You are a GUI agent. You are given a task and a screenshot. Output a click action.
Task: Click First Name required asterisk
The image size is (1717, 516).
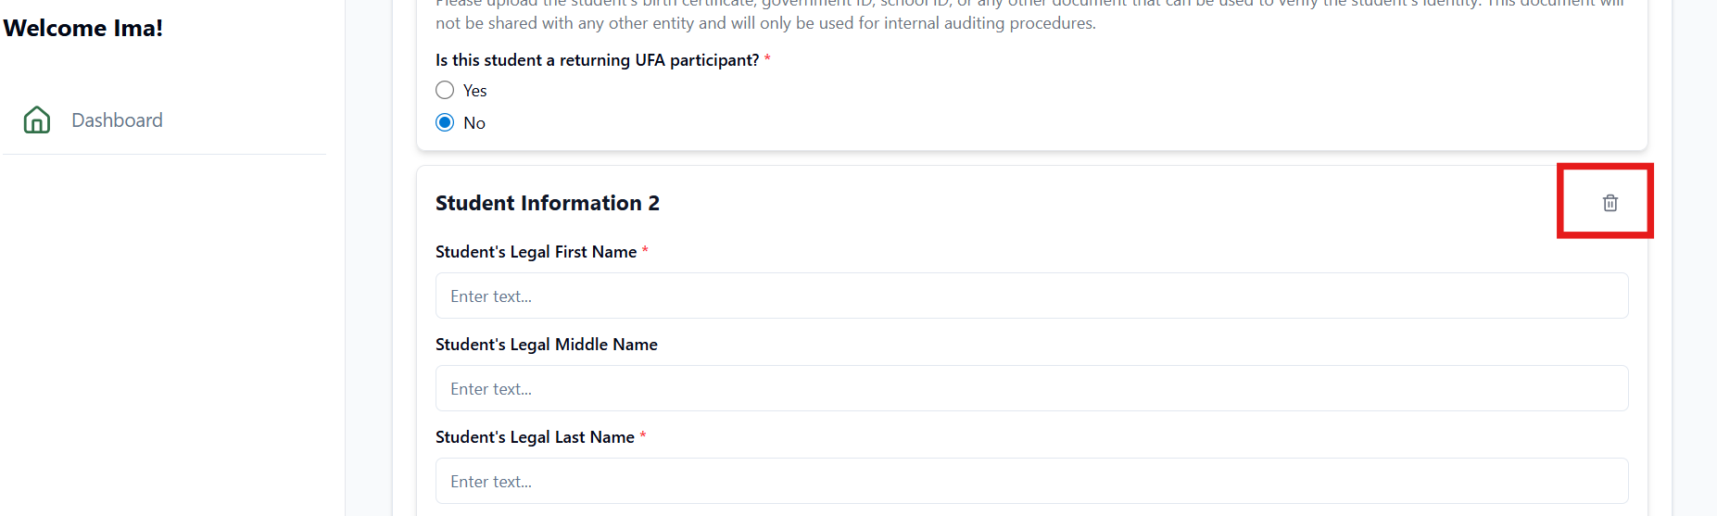[x=645, y=250]
